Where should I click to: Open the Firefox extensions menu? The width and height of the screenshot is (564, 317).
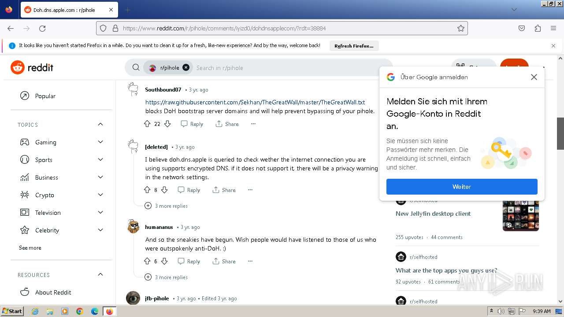pos(538,28)
